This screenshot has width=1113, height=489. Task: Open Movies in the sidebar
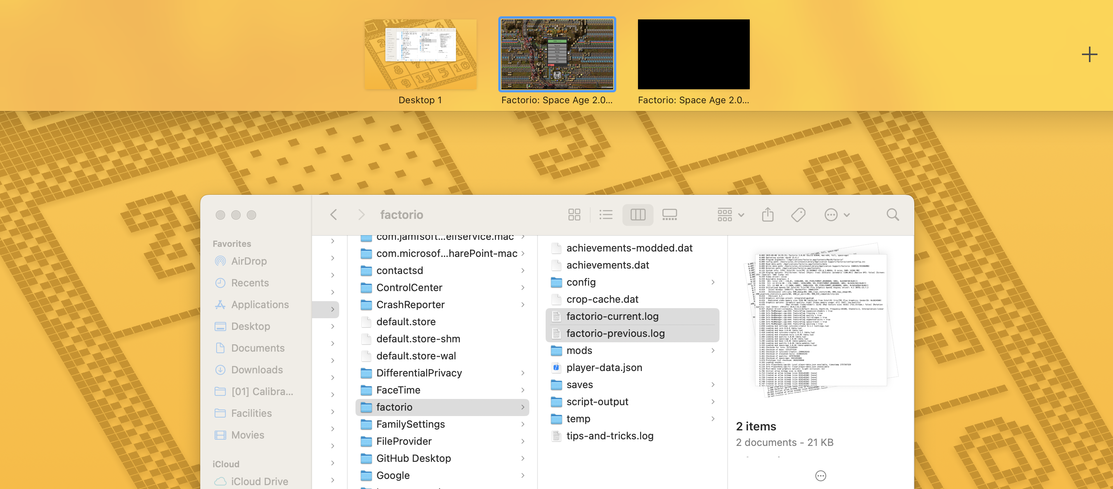pos(239,435)
